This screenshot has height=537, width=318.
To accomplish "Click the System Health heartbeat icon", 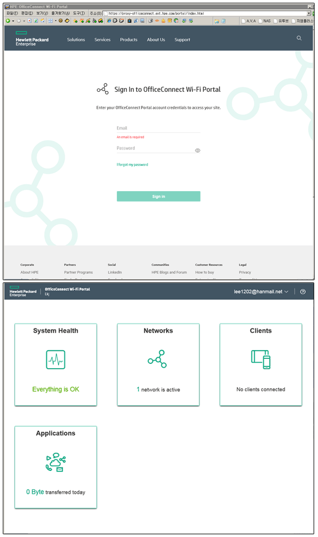I will (x=56, y=359).
